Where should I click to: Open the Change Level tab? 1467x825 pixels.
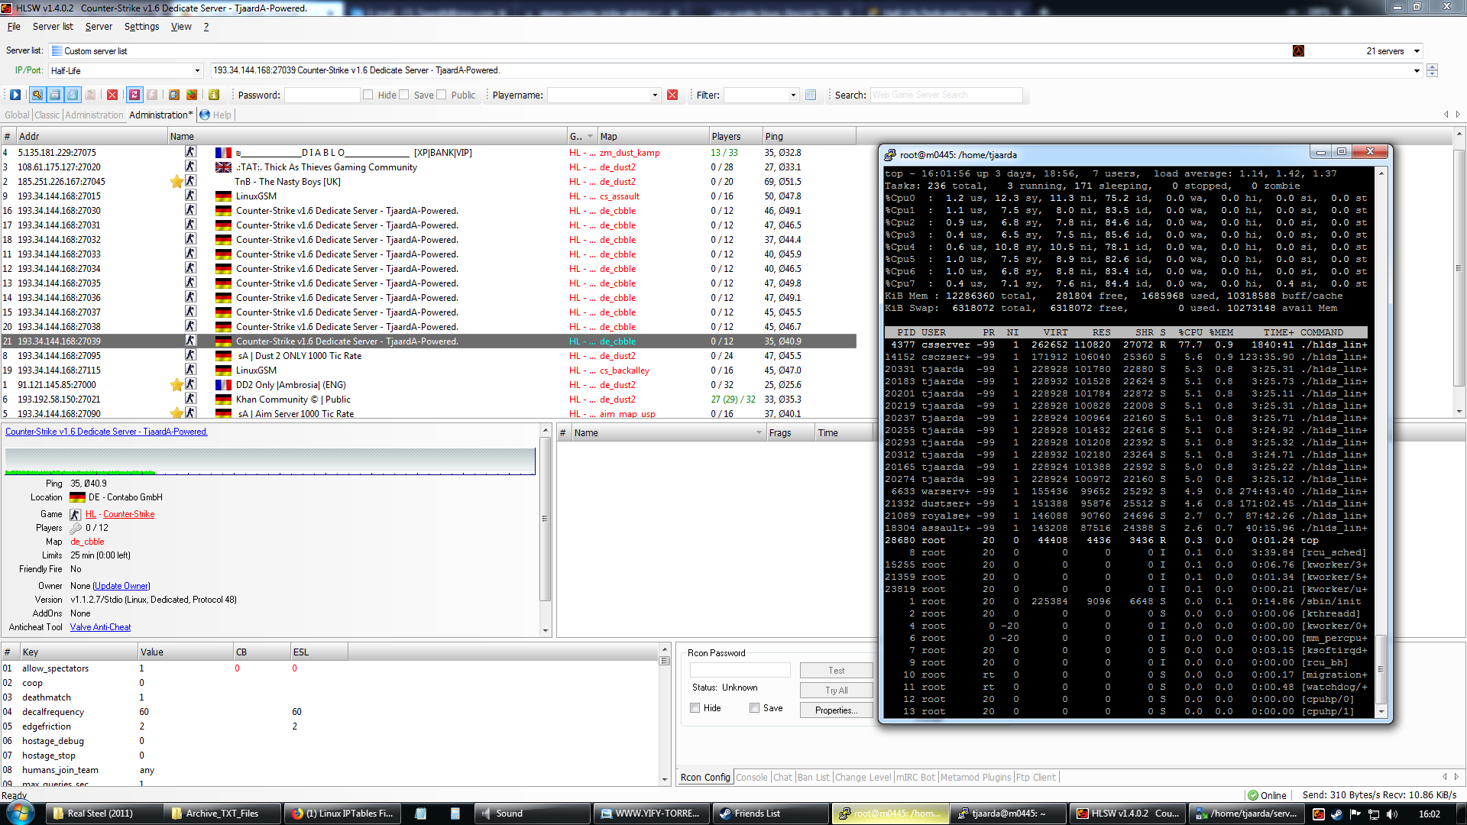[x=863, y=777]
